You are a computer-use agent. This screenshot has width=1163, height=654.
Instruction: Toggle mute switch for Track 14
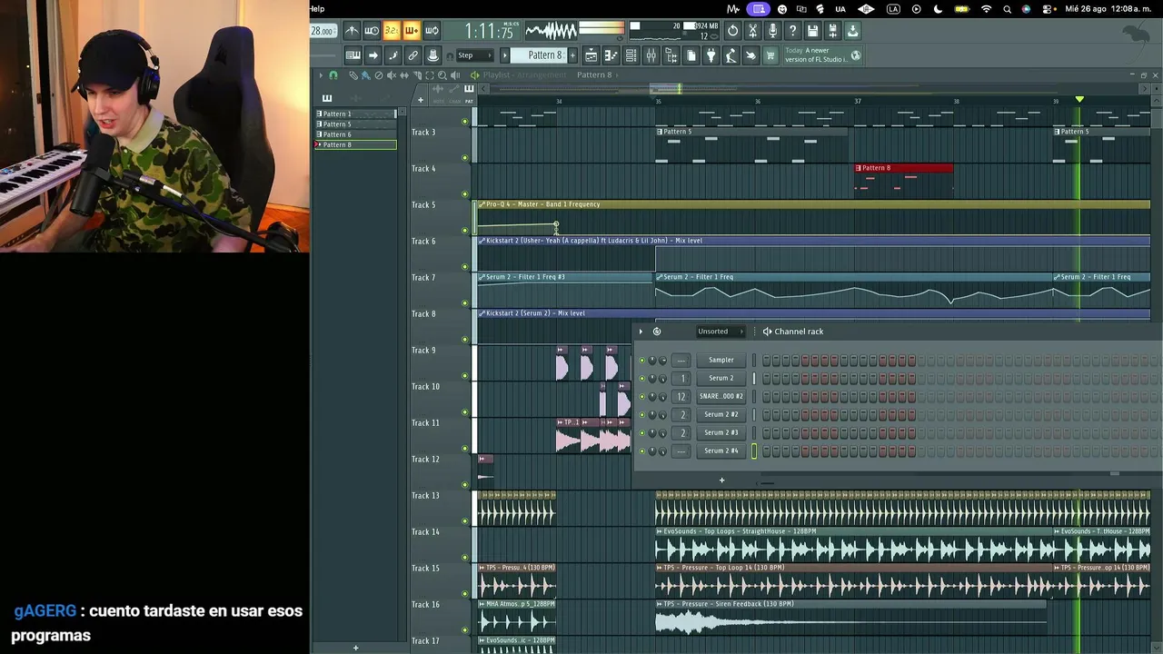465,558
